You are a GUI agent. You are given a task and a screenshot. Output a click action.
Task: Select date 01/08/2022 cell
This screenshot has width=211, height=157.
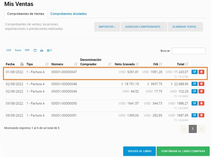click(14, 72)
